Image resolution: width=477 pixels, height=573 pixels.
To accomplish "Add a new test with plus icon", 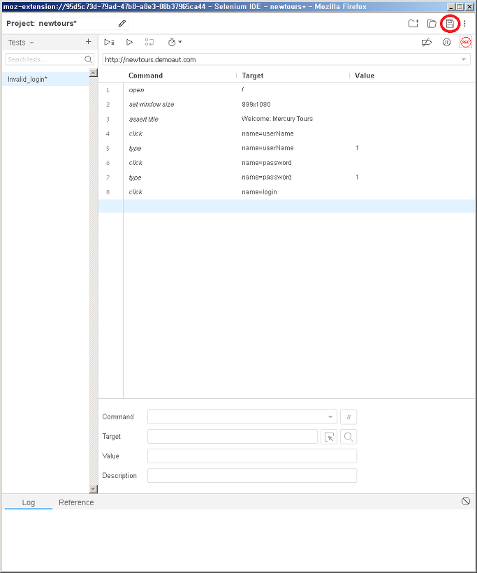I will 89,42.
